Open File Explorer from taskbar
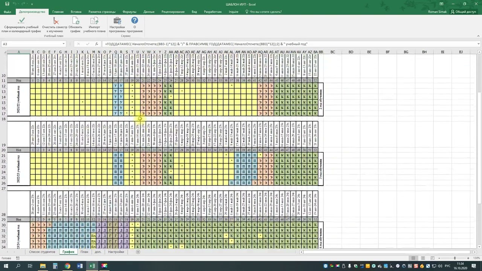 click(x=43, y=266)
